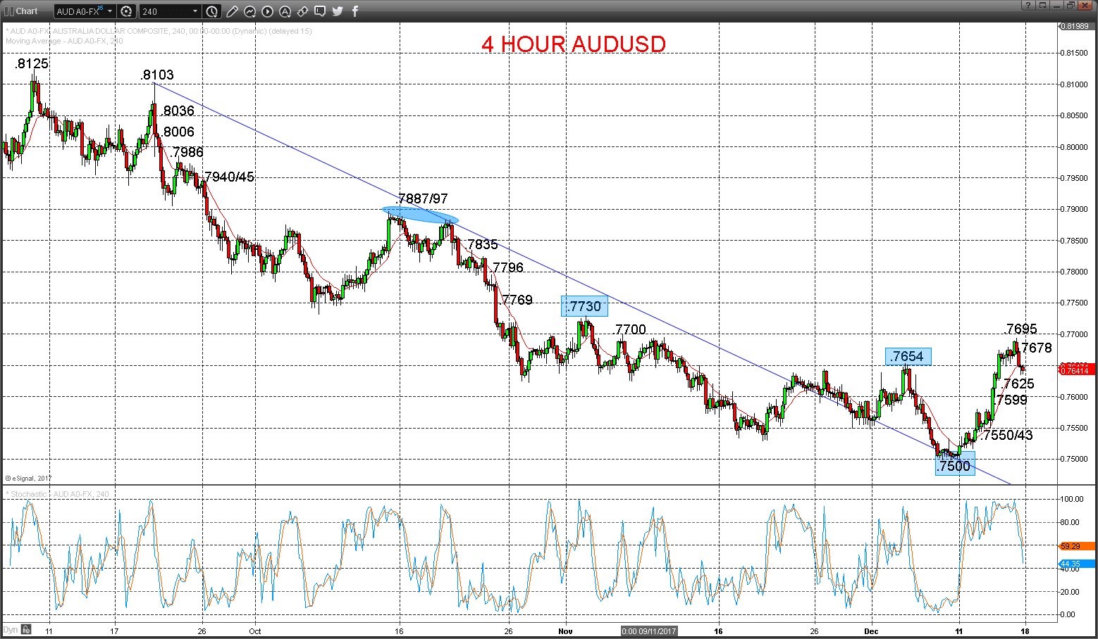Click the Oct date axis label
This screenshot has height=639, width=1098.
(255, 631)
